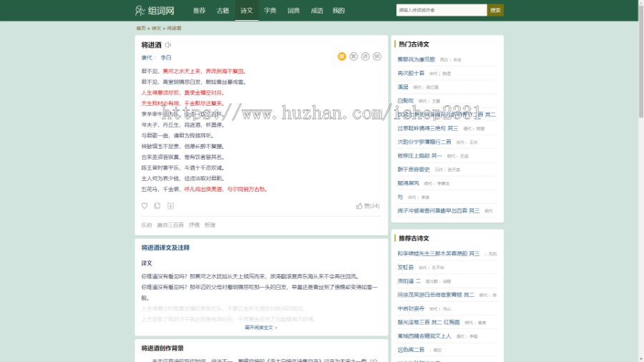Open the 字典 navigation tab
Image resolution: width=644 pixels, height=362 pixels.
(x=270, y=11)
